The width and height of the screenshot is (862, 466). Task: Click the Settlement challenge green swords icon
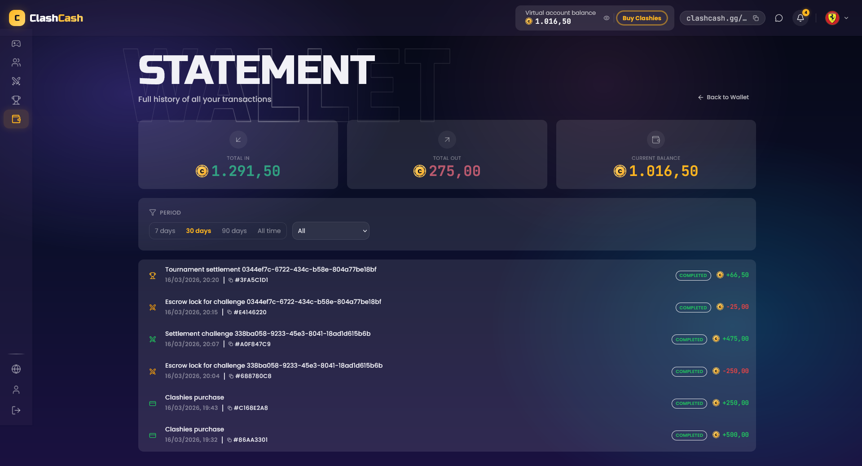(x=153, y=339)
